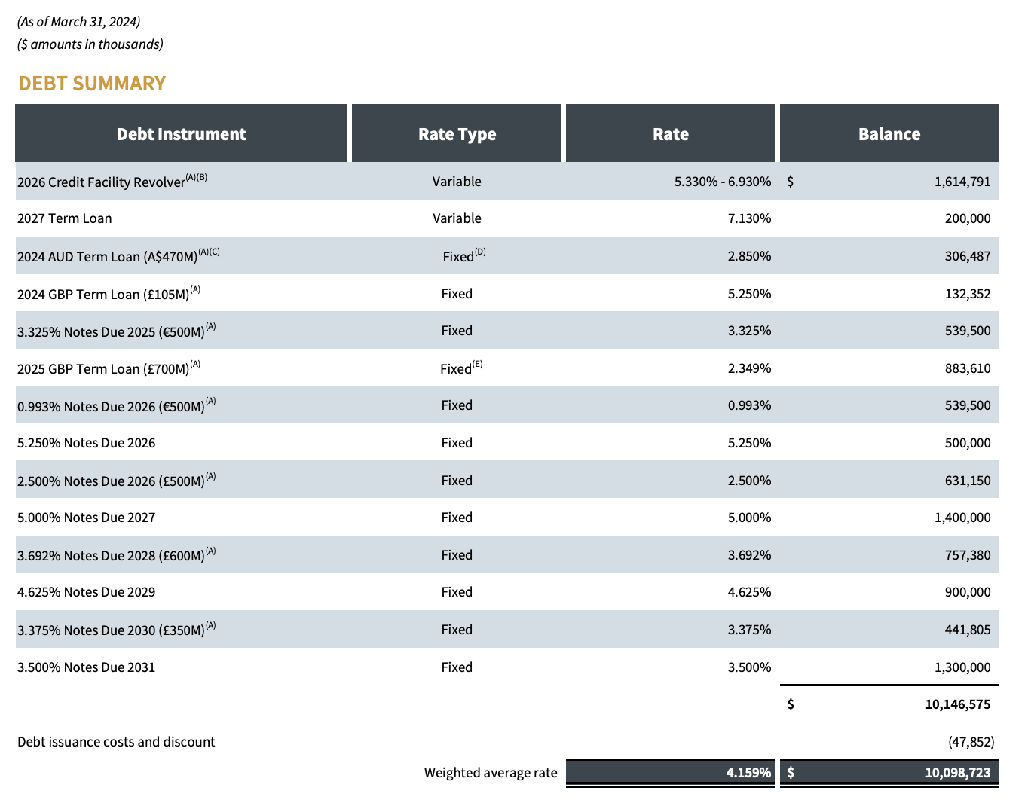The height and width of the screenshot is (803, 1031).
Task: Select the 2026 Credit Facility Revolver row label
Action: click(102, 182)
